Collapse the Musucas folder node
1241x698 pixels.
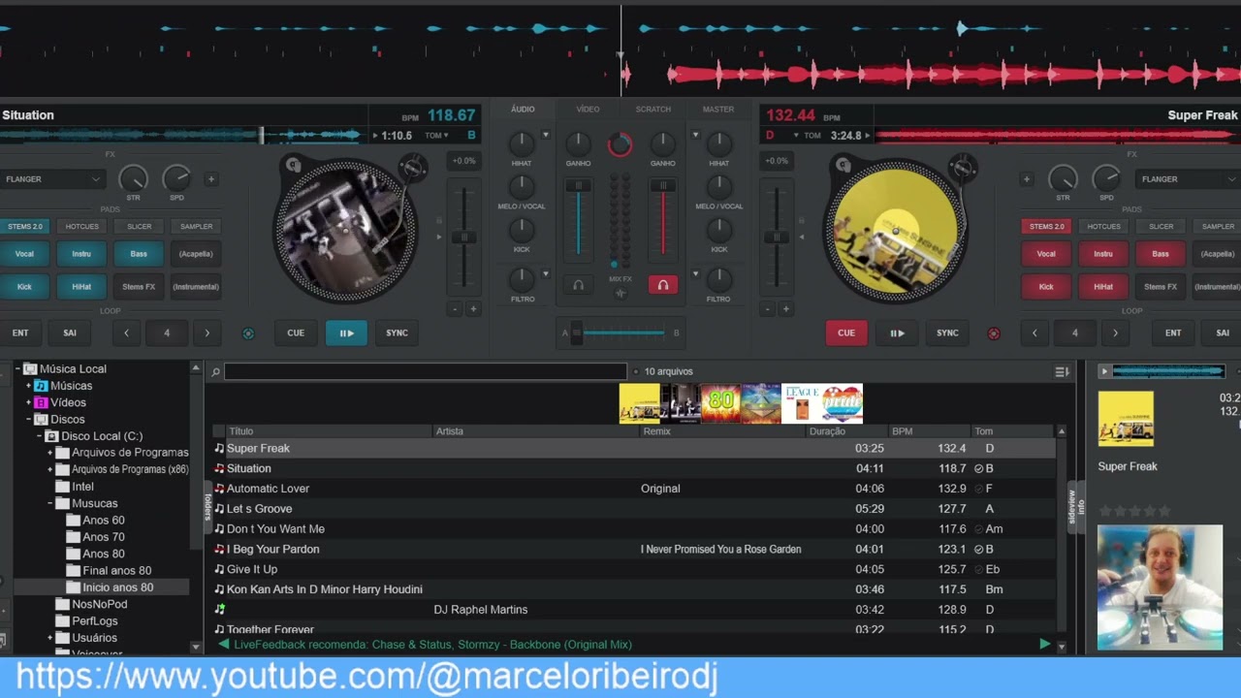(x=50, y=503)
